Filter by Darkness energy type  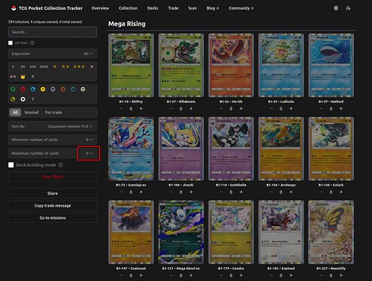[73, 89]
